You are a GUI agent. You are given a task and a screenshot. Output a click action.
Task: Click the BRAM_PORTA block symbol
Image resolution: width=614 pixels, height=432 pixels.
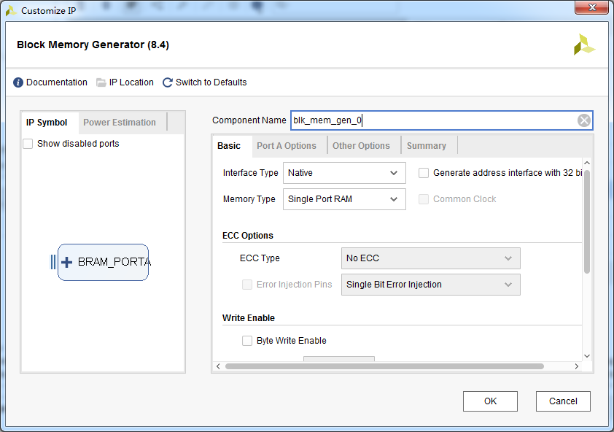(x=108, y=262)
